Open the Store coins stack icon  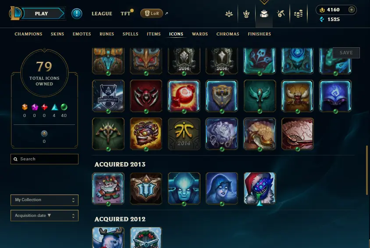(298, 14)
